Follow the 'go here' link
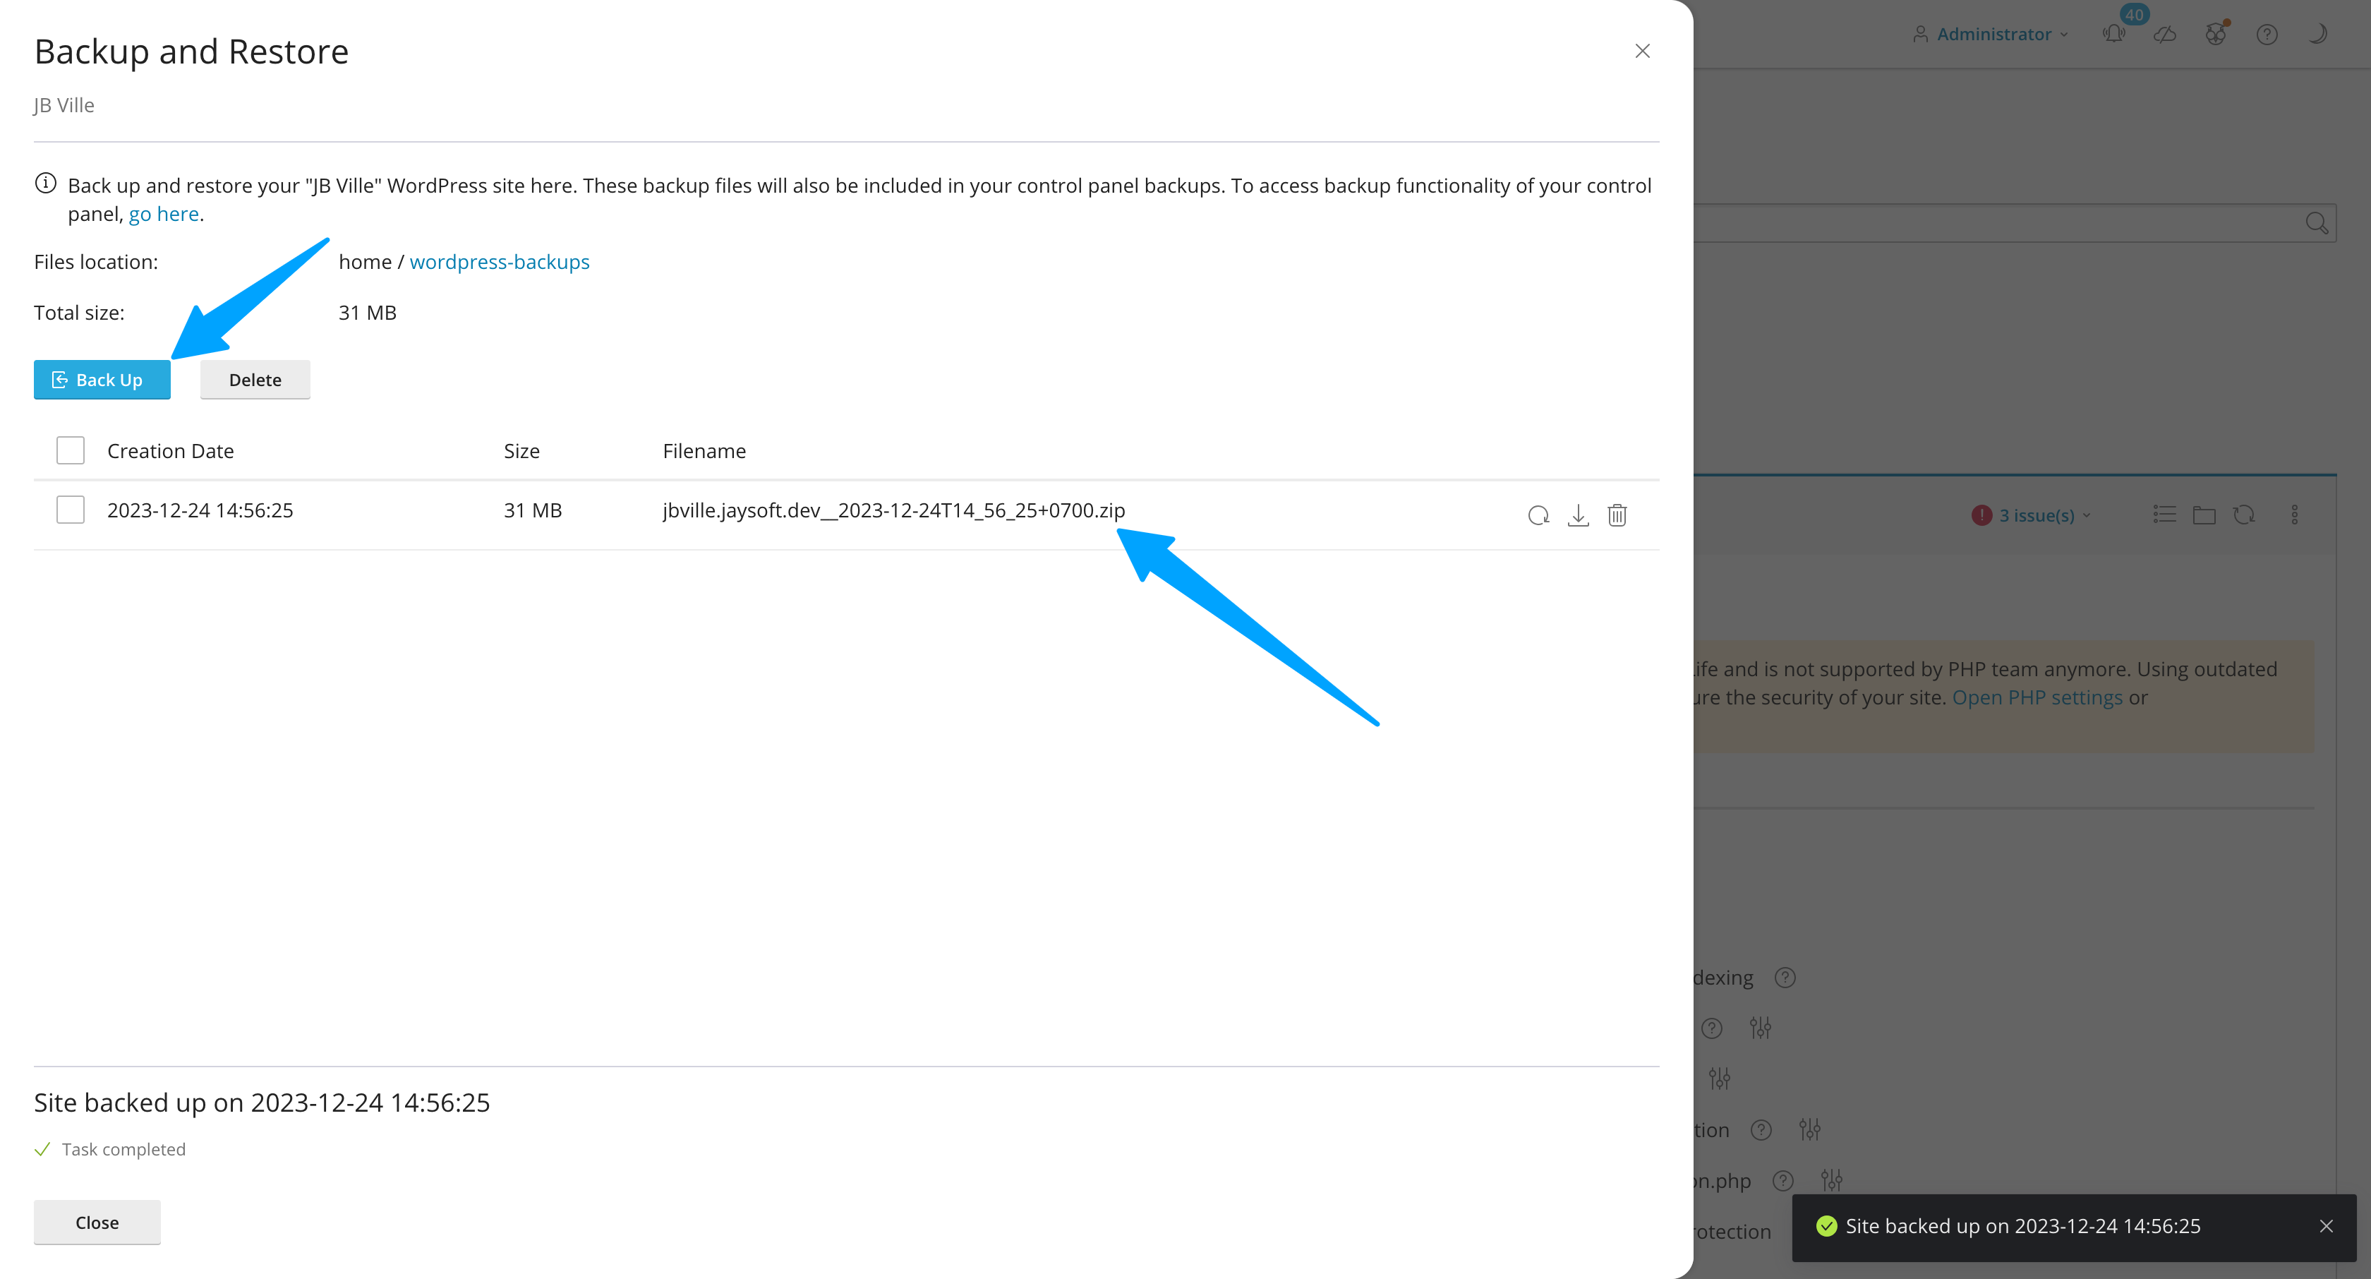 click(164, 214)
